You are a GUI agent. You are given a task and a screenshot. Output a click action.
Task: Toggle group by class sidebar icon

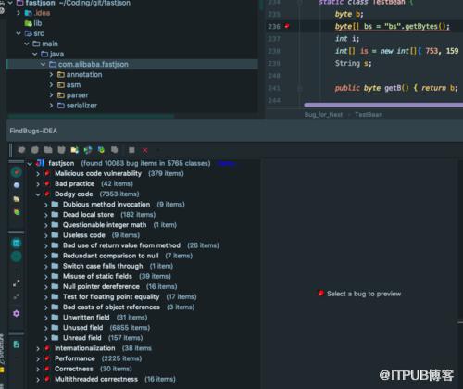(x=17, y=185)
